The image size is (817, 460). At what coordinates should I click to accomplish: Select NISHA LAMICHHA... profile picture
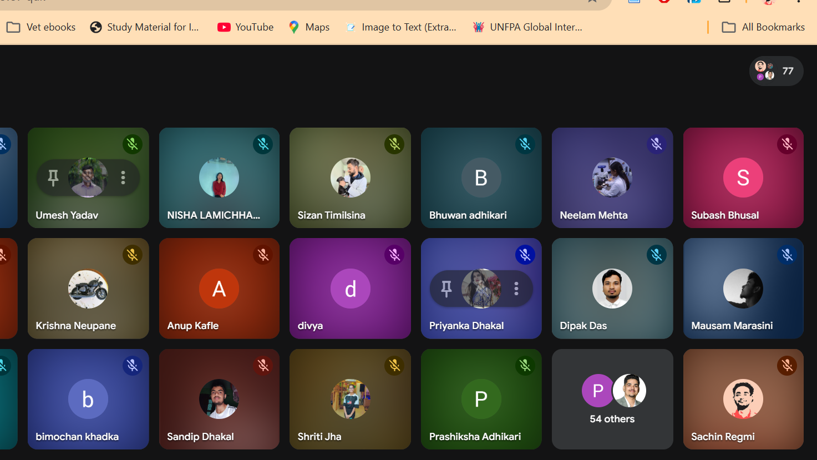point(219,178)
